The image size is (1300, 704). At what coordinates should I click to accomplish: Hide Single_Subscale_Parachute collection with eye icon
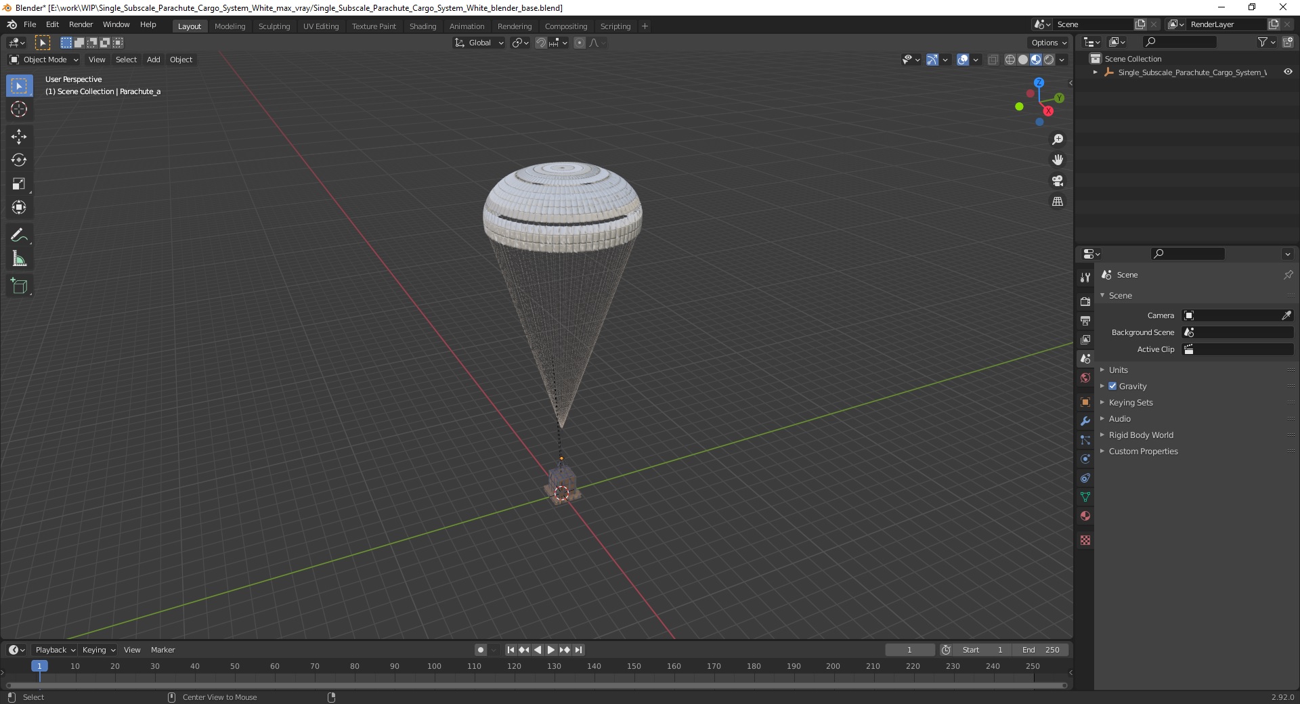click(1288, 72)
